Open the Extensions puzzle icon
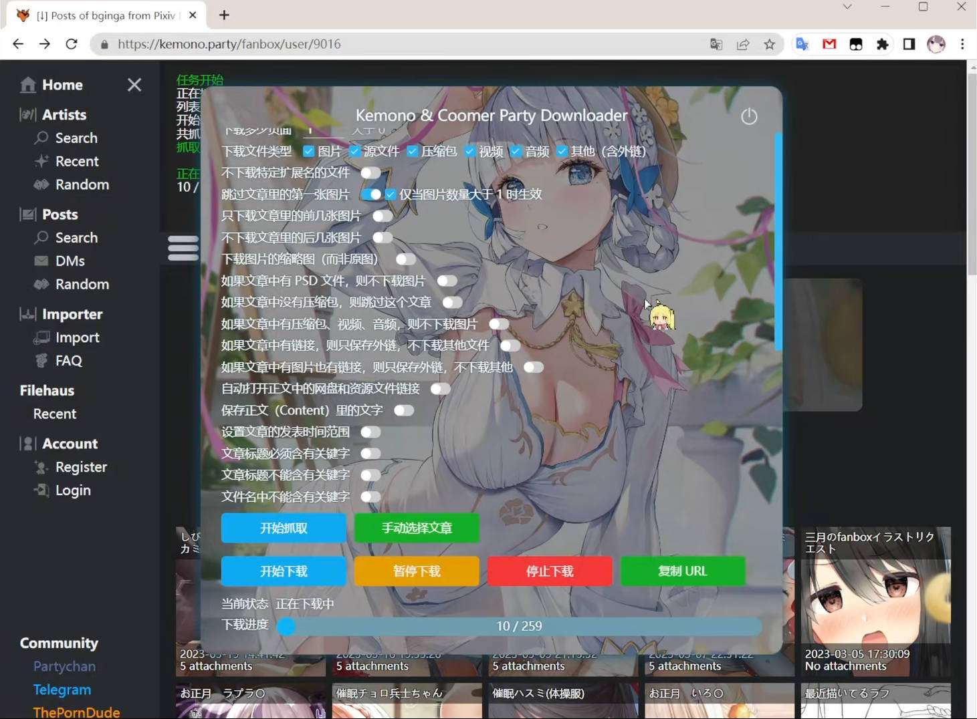 (x=883, y=44)
